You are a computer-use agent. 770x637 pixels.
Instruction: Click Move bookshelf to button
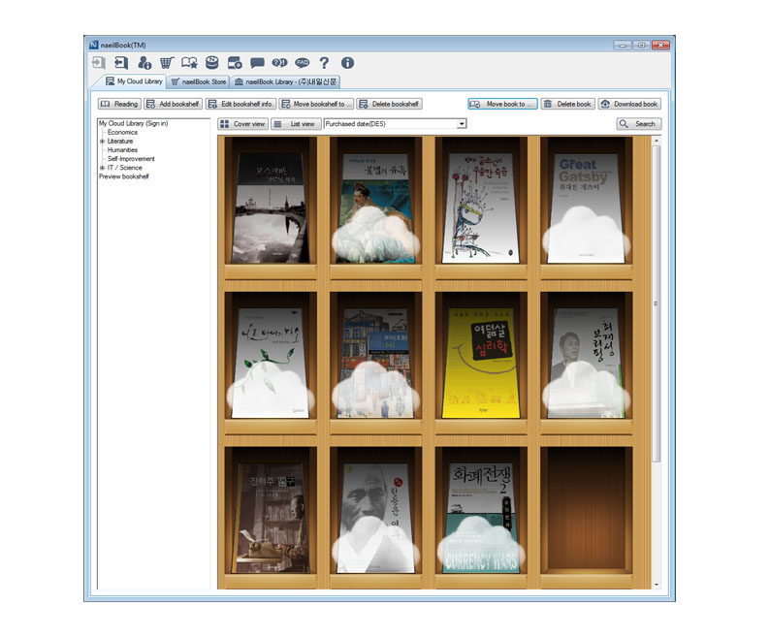tap(316, 104)
